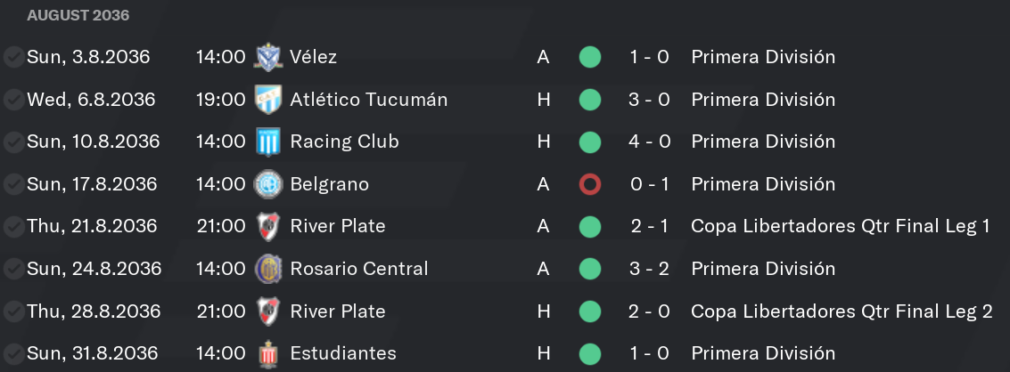
Task: Toggle the check mark beside Wed, 6.8.2036
Action: (13, 100)
